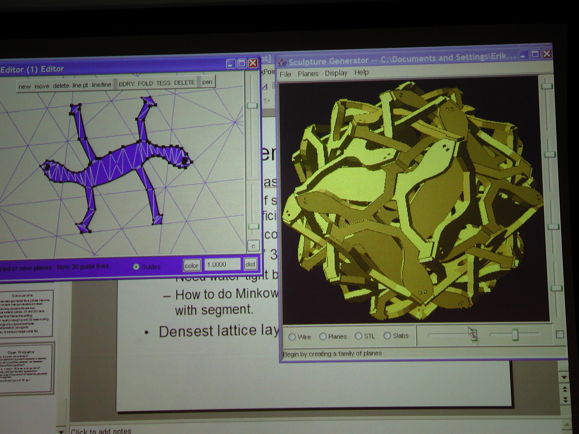This screenshot has width=579, height=434.
Task: Select the STL radio button
Action: tap(358, 336)
